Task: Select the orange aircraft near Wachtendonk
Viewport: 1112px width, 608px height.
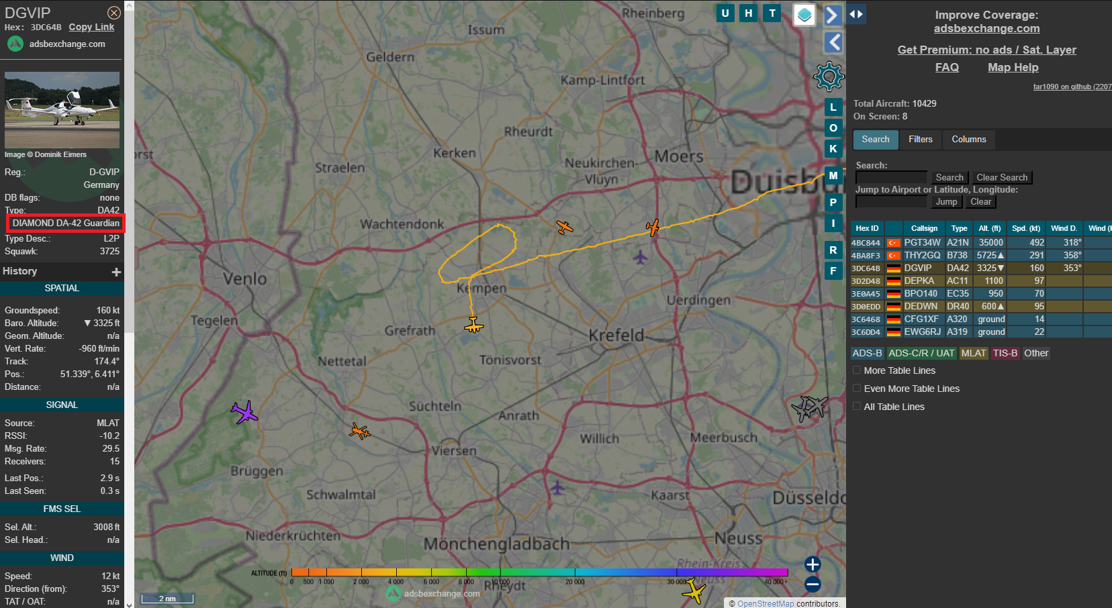Action: click(x=565, y=227)
